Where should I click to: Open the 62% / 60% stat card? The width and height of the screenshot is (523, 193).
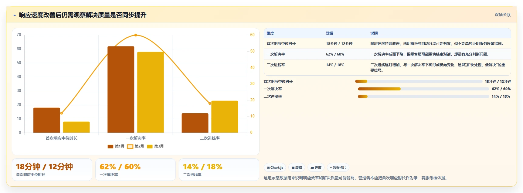tap(135, 170)
